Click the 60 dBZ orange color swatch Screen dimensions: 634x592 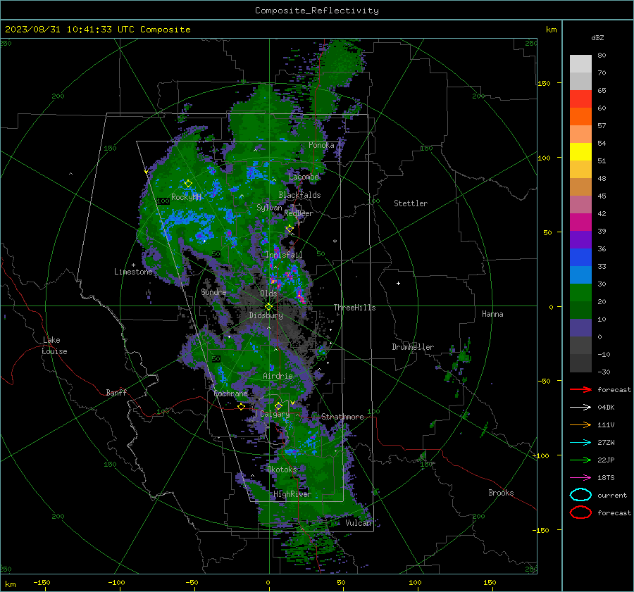pyautogui.click(x=580, y=117)
